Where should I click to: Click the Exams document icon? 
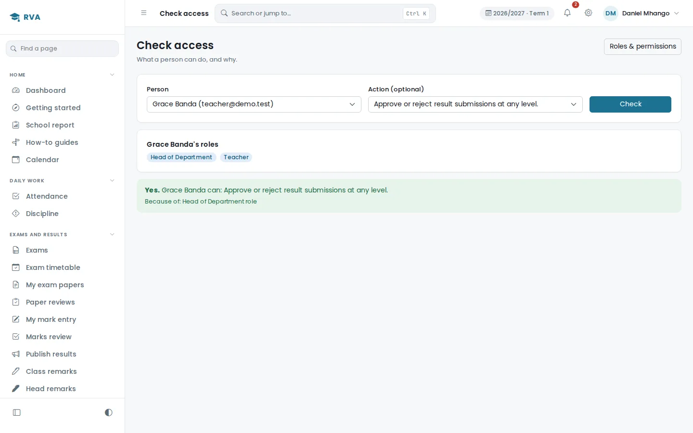click(16, 250)
